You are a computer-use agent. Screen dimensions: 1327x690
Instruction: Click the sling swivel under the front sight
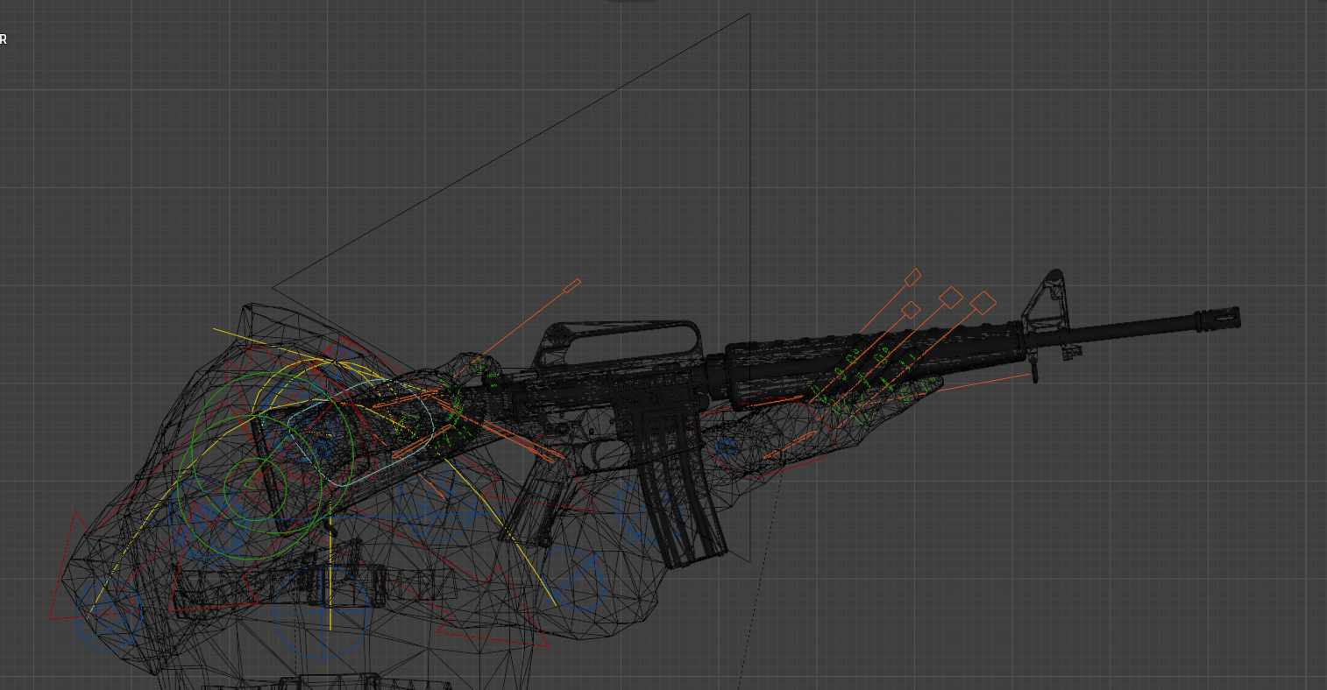pos(1035,370)
